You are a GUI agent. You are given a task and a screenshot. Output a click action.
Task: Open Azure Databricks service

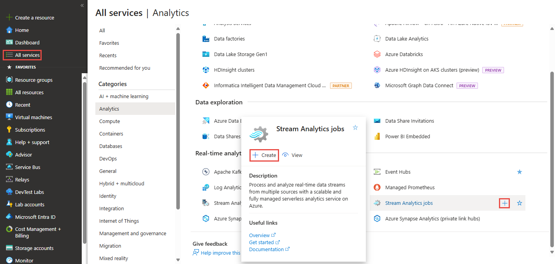click(x=404, y=54)
